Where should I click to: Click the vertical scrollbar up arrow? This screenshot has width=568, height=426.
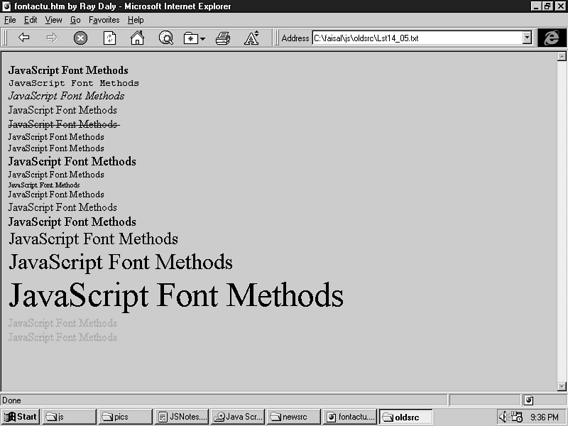coord(562,56)
